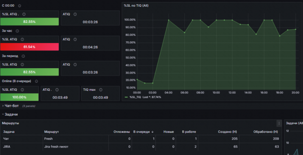Screen dimensions: 303x155
Task: Click the 82.55% bar in С 00:00 section
Action: click(x=29, y=22)
